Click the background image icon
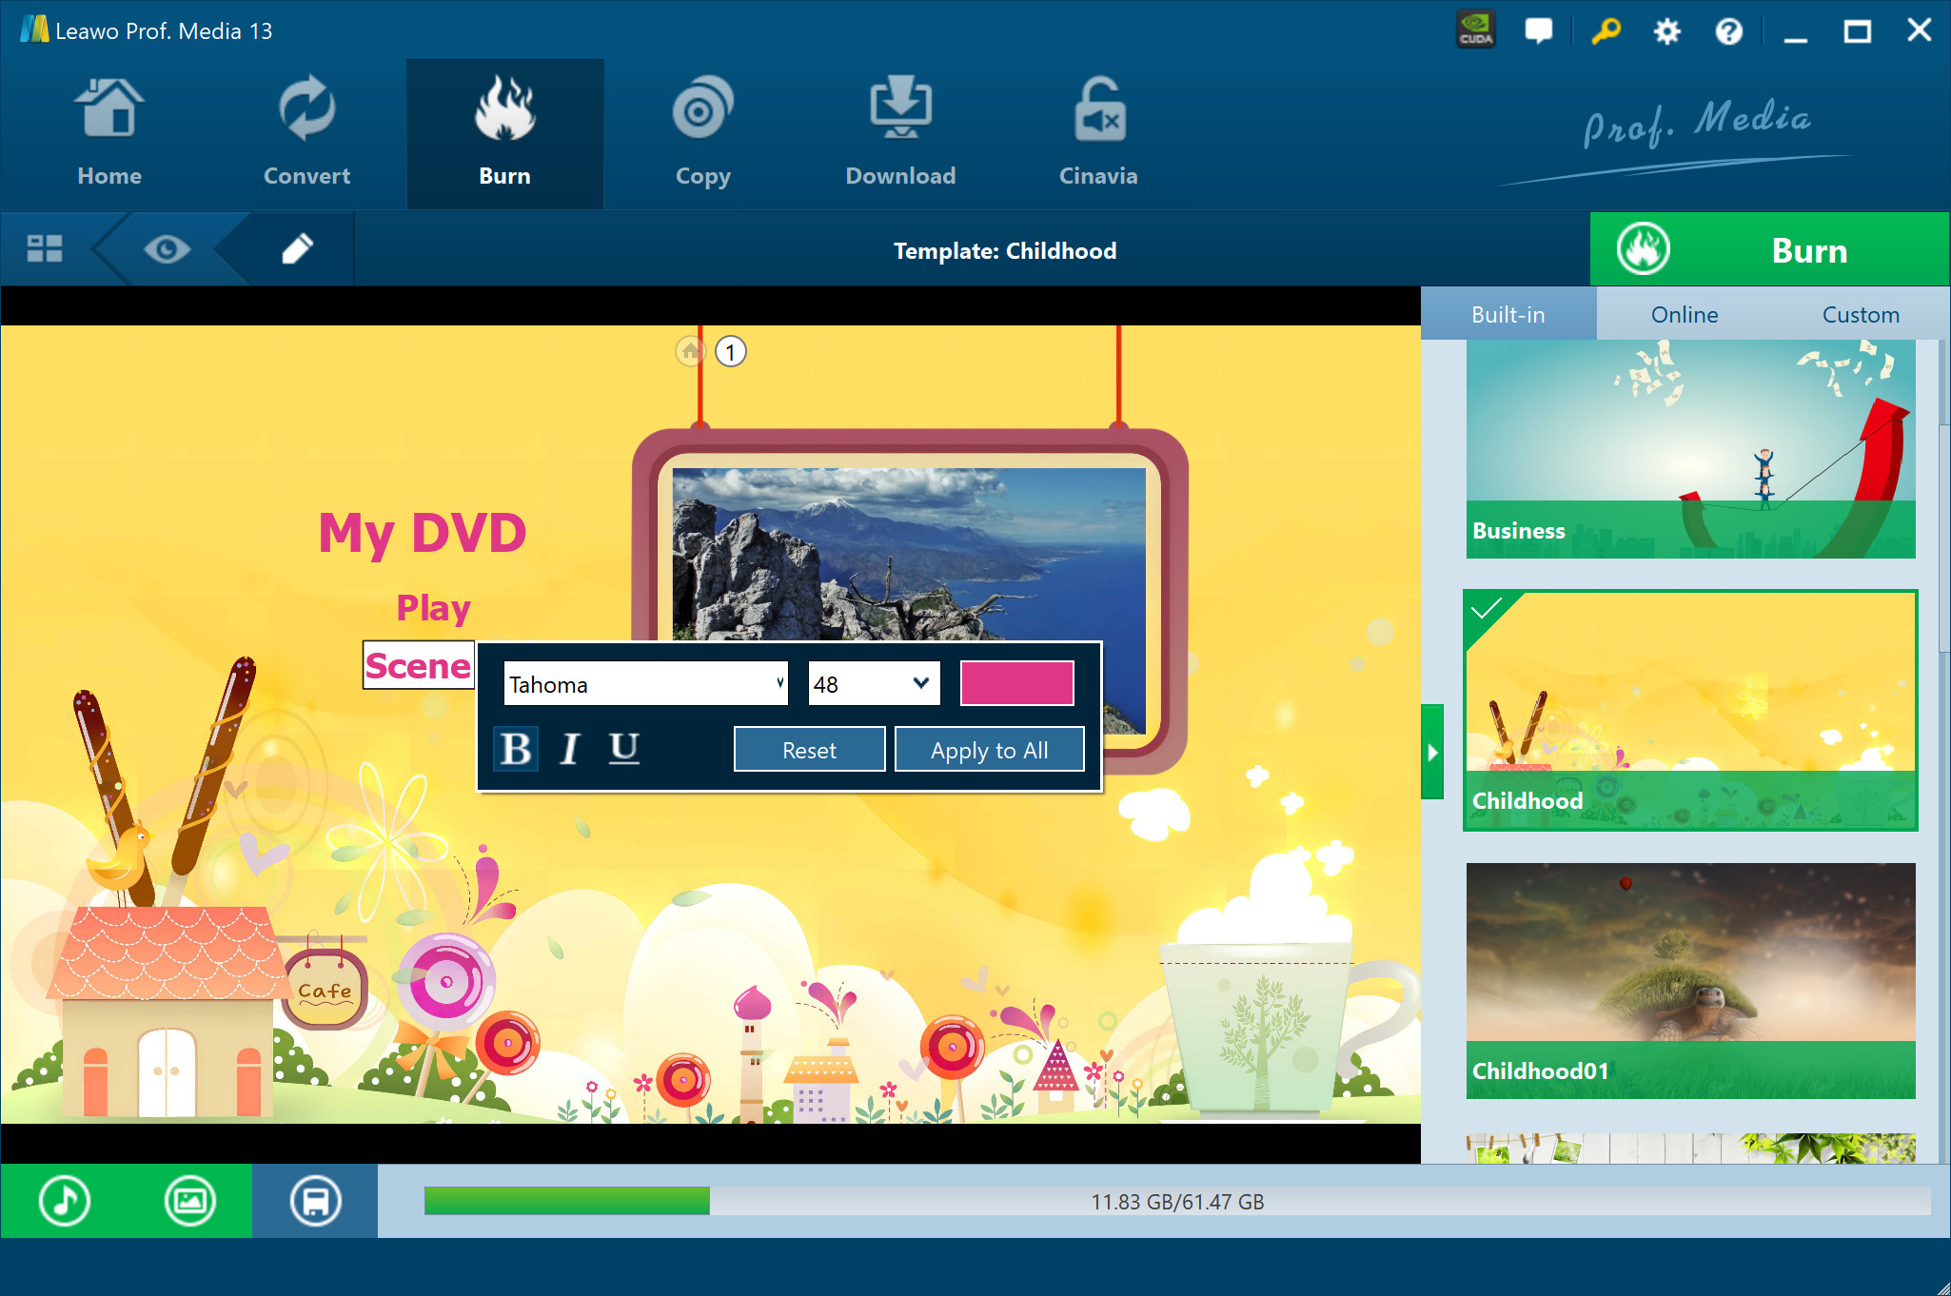This screenshot has height=1296, width=1951. [x=190, y=1201]
